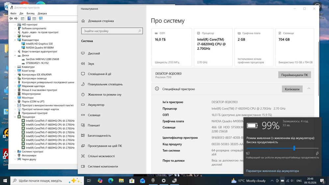Click the power mode slider handle

[294, 148]
